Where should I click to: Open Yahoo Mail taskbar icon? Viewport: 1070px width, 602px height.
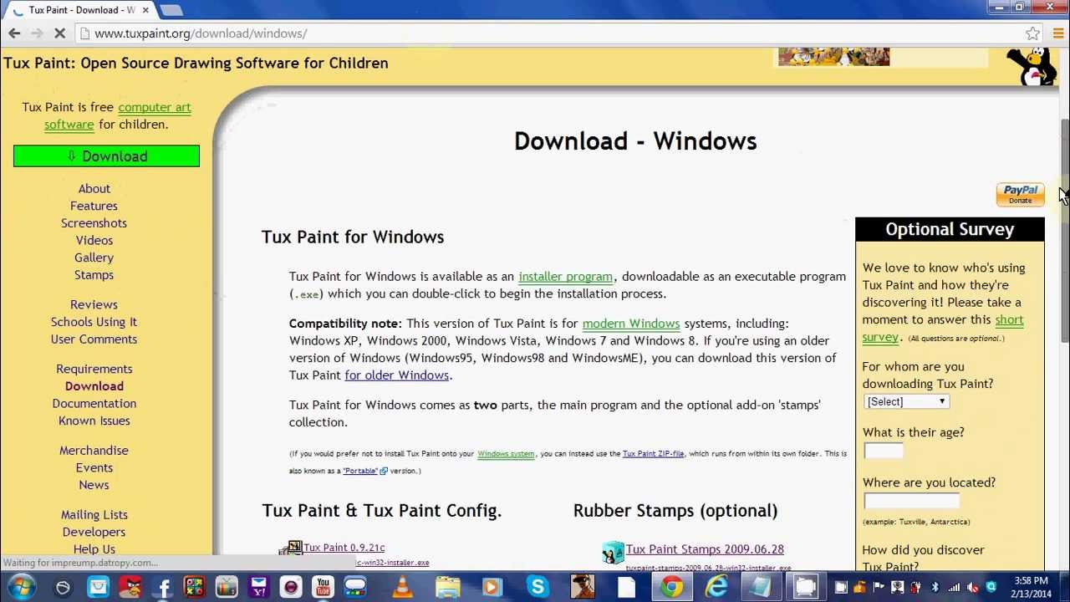point(258,587)
